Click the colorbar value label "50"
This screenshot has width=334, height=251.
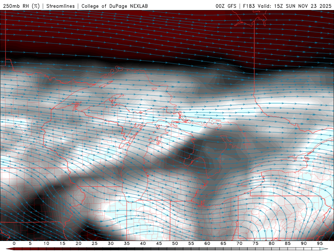[175, 243]
